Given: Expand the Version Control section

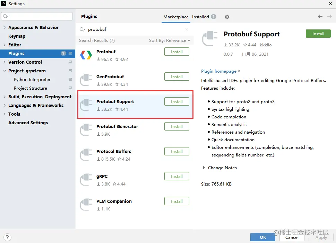Looking at the screenshot, I should [5, 62].
